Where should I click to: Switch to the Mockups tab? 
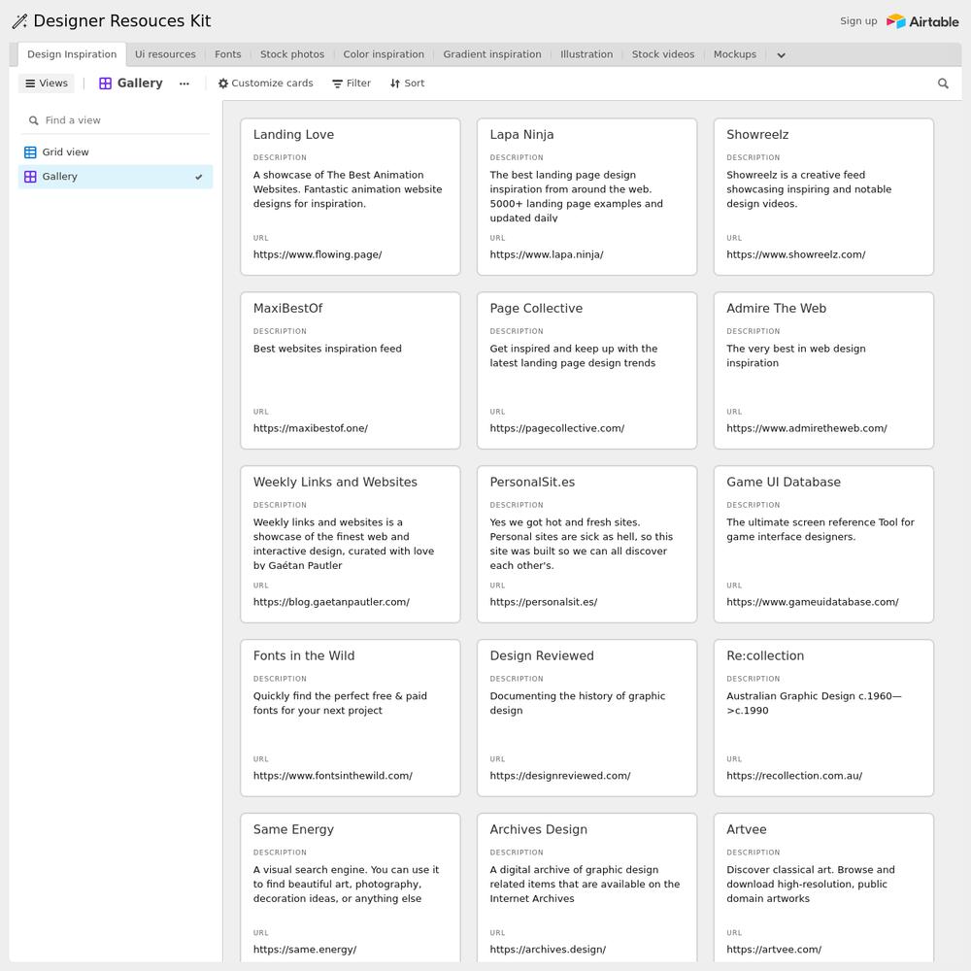(x=735, y=54)
